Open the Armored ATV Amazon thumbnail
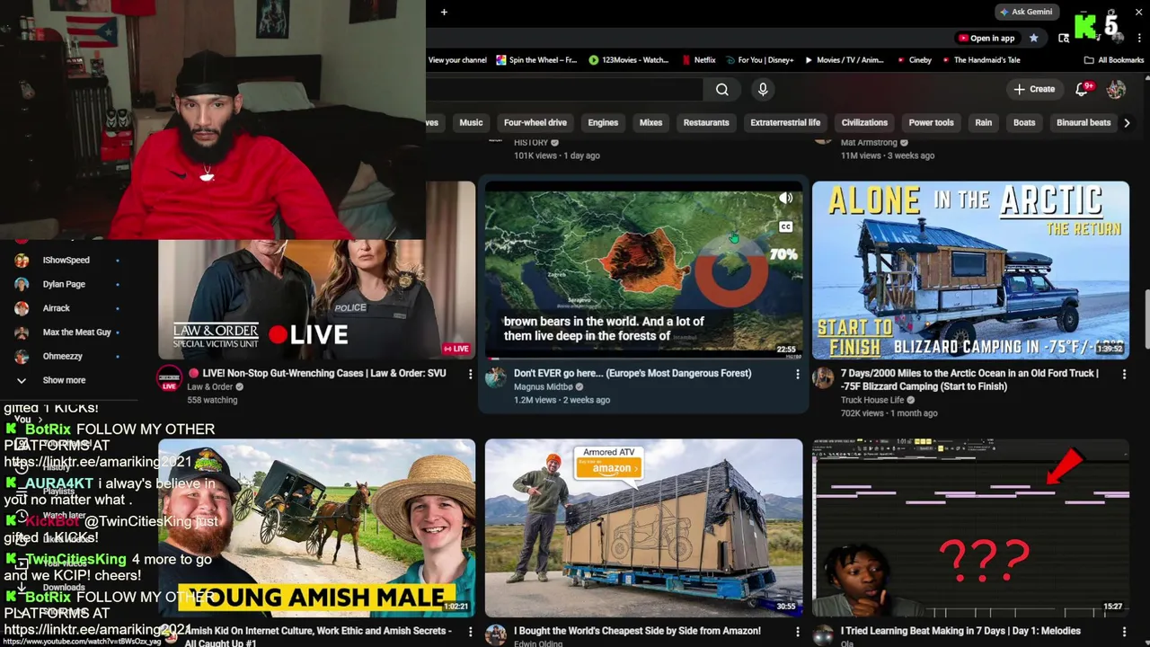 [643, 527]
